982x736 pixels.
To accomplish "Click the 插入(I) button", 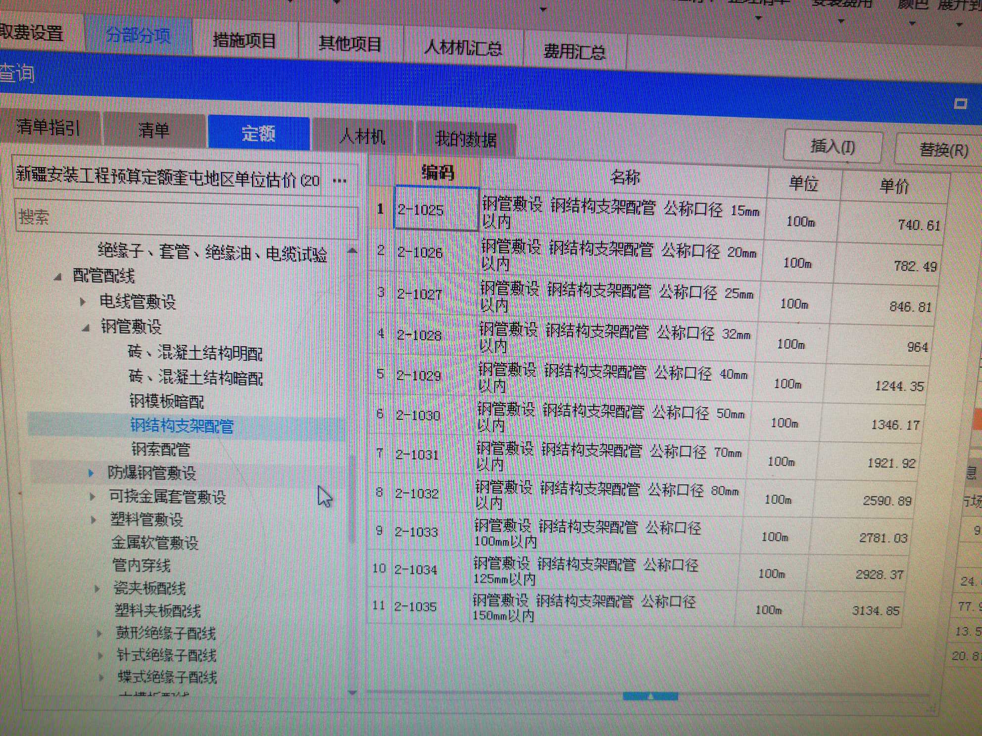I will pos(833,146).
